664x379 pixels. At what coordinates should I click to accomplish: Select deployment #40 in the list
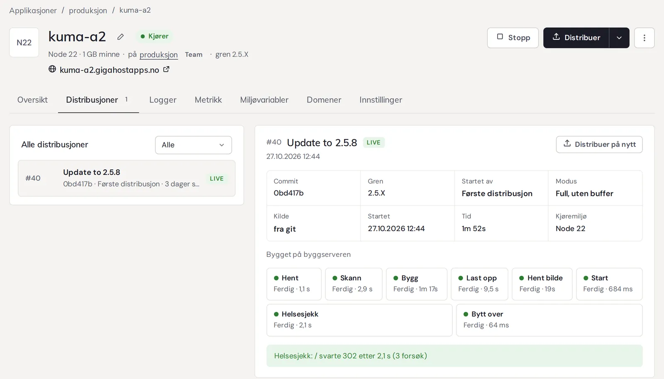[x=127, y=178]
